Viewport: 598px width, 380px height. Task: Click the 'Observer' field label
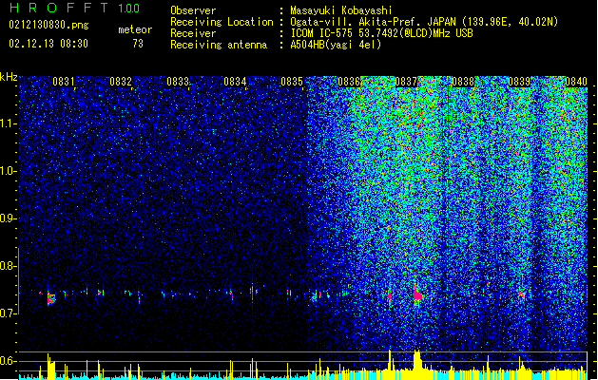pyautogui.click(x=193, y=10)
